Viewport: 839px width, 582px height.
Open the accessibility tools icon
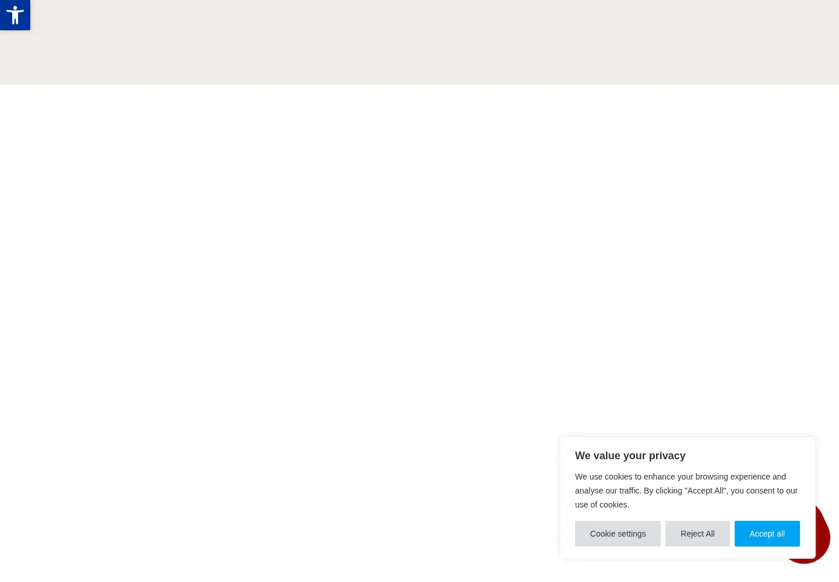click(15, 15)
